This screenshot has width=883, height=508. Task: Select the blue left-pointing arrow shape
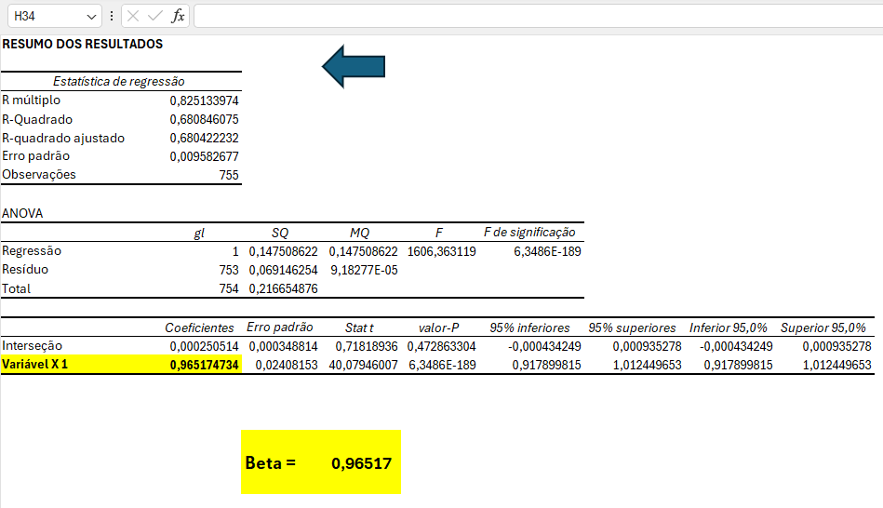[354, 67]
